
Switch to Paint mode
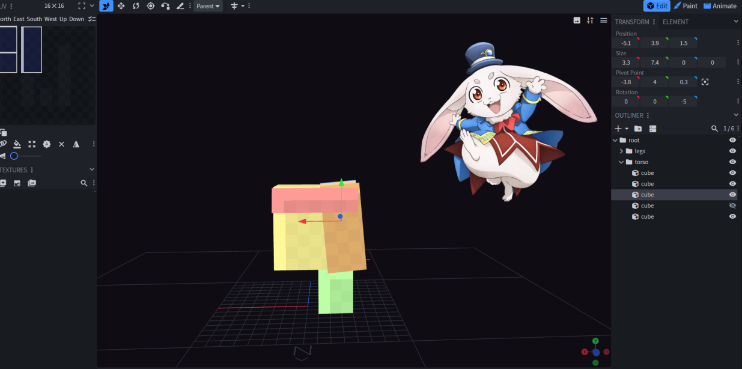tap(686, 6)
